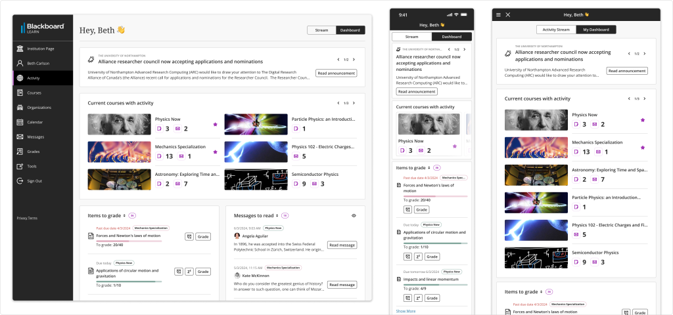
Task: Open Grades in the left sidebar
Action: pos(33,152)
